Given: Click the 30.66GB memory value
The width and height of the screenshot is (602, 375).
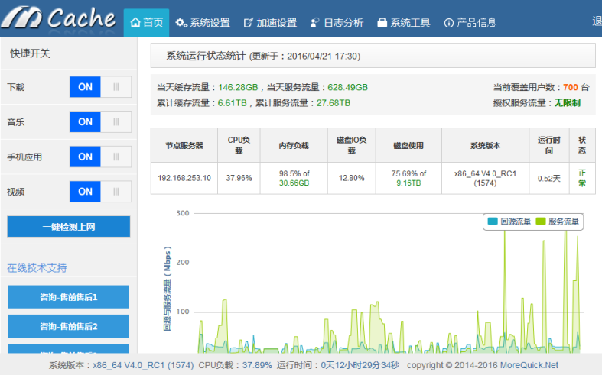Looking at the screenshot, I should click(x=294, y=183).
